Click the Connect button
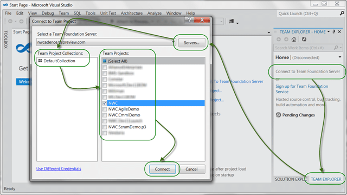The image size is (347, 195). (x=162, y=169)
